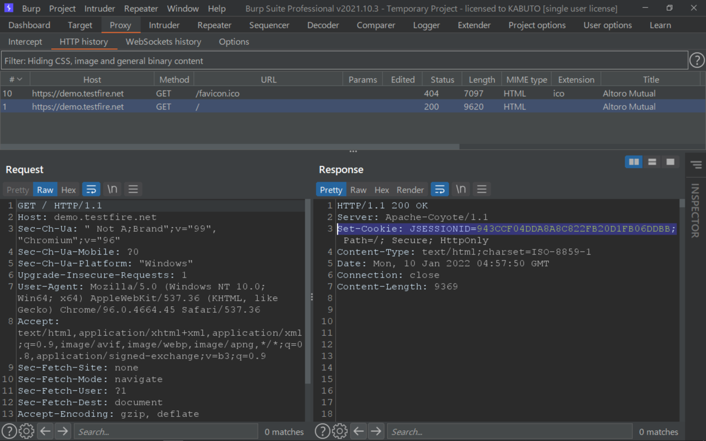The height and width of the screenshot is (441, 706).
Task: Go to next match in the Response search
Action: coord(377,432)
